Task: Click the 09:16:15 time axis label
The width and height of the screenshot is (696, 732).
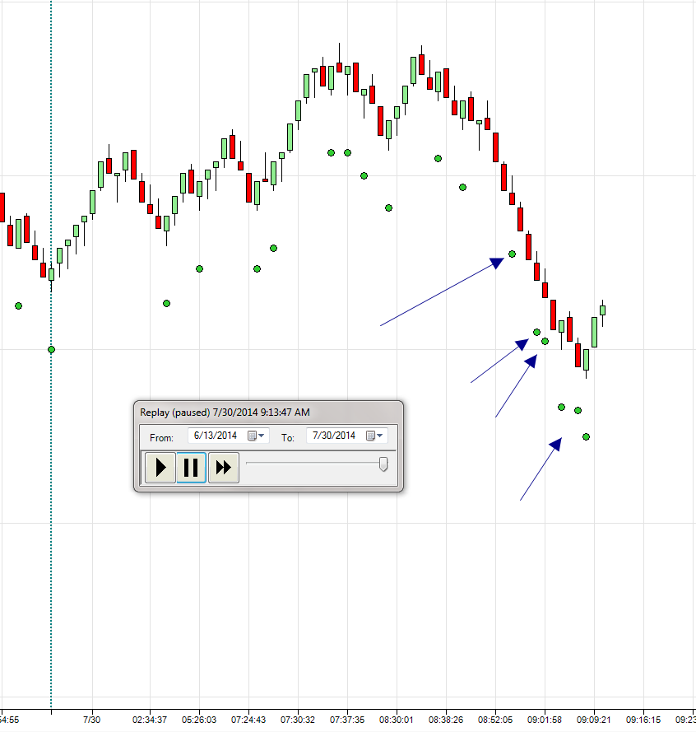Action: tap(643, 720)
